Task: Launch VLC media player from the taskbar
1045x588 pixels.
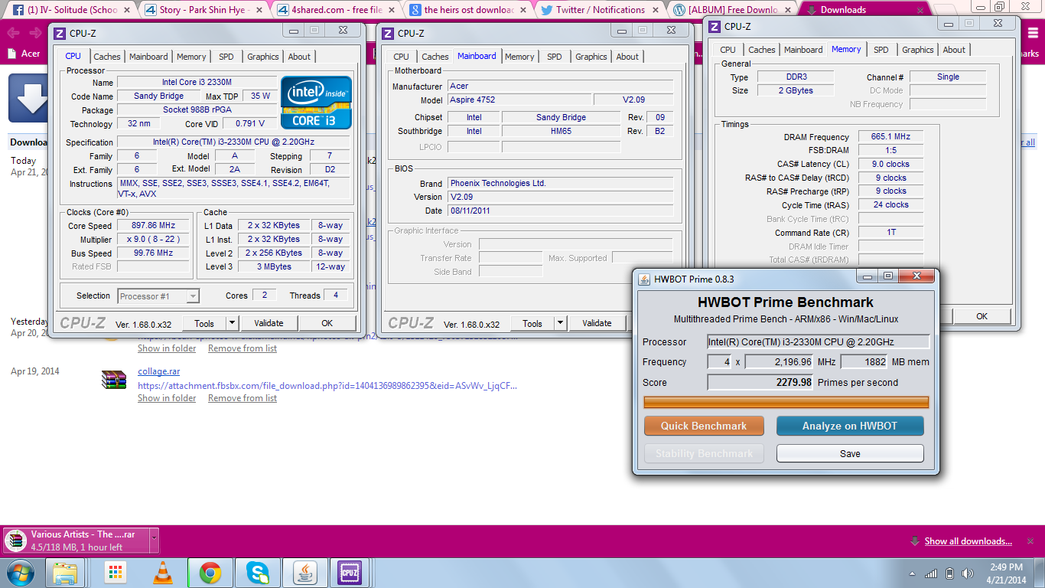Action: (163, 573)
